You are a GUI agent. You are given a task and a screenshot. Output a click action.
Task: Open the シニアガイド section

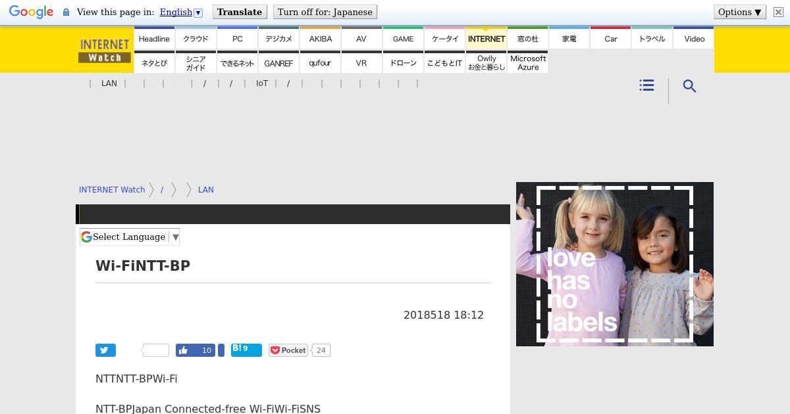tap(196, 62)
